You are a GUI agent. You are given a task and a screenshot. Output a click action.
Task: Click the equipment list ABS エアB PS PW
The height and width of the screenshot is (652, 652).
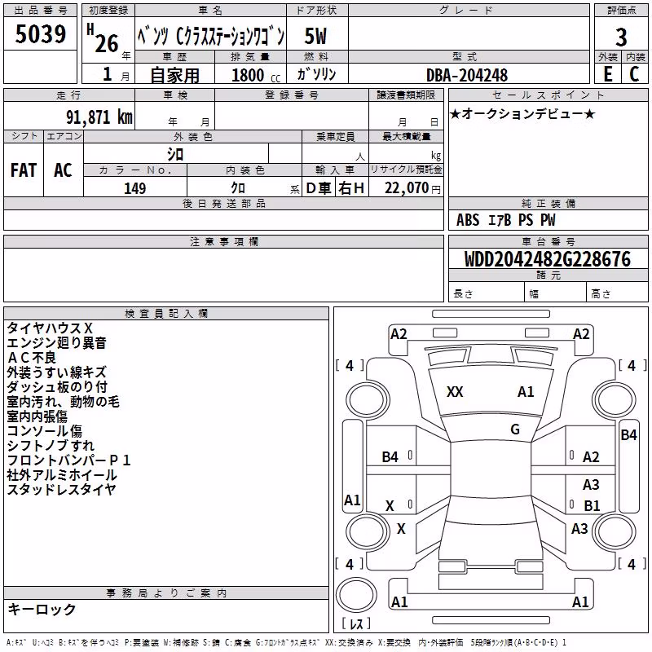point(505,220)
